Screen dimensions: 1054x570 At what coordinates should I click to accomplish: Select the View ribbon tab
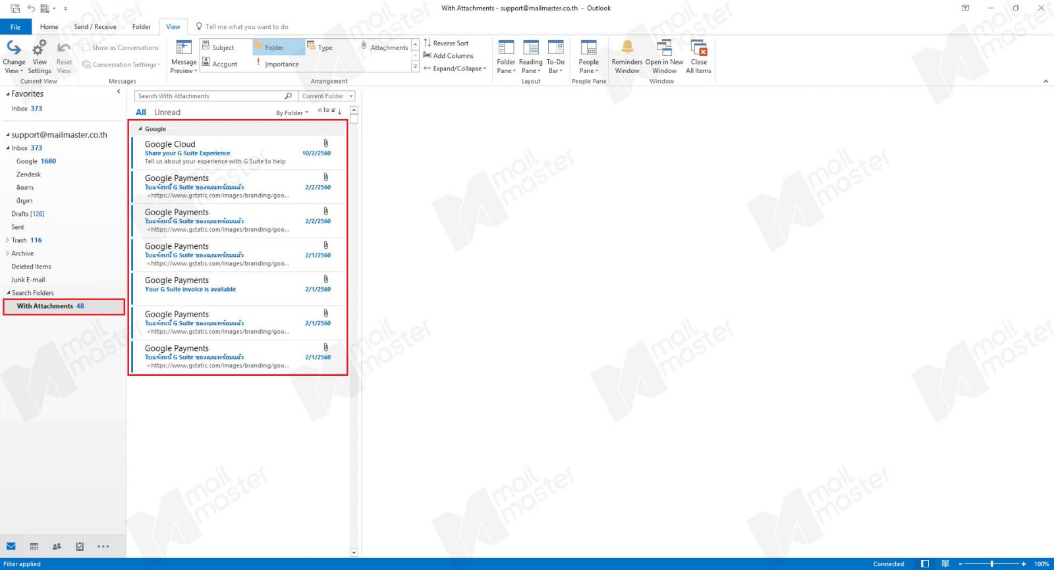pyautogui.click(x=173, y=27)
